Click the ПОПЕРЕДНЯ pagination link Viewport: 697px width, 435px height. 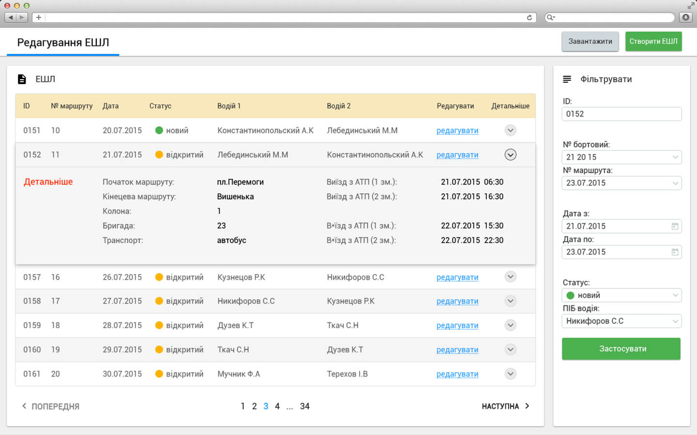[55, 406]
